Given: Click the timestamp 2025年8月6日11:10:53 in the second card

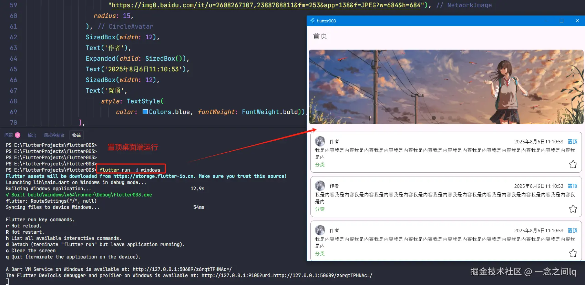Looking at the screenshot, I should 539,186.
